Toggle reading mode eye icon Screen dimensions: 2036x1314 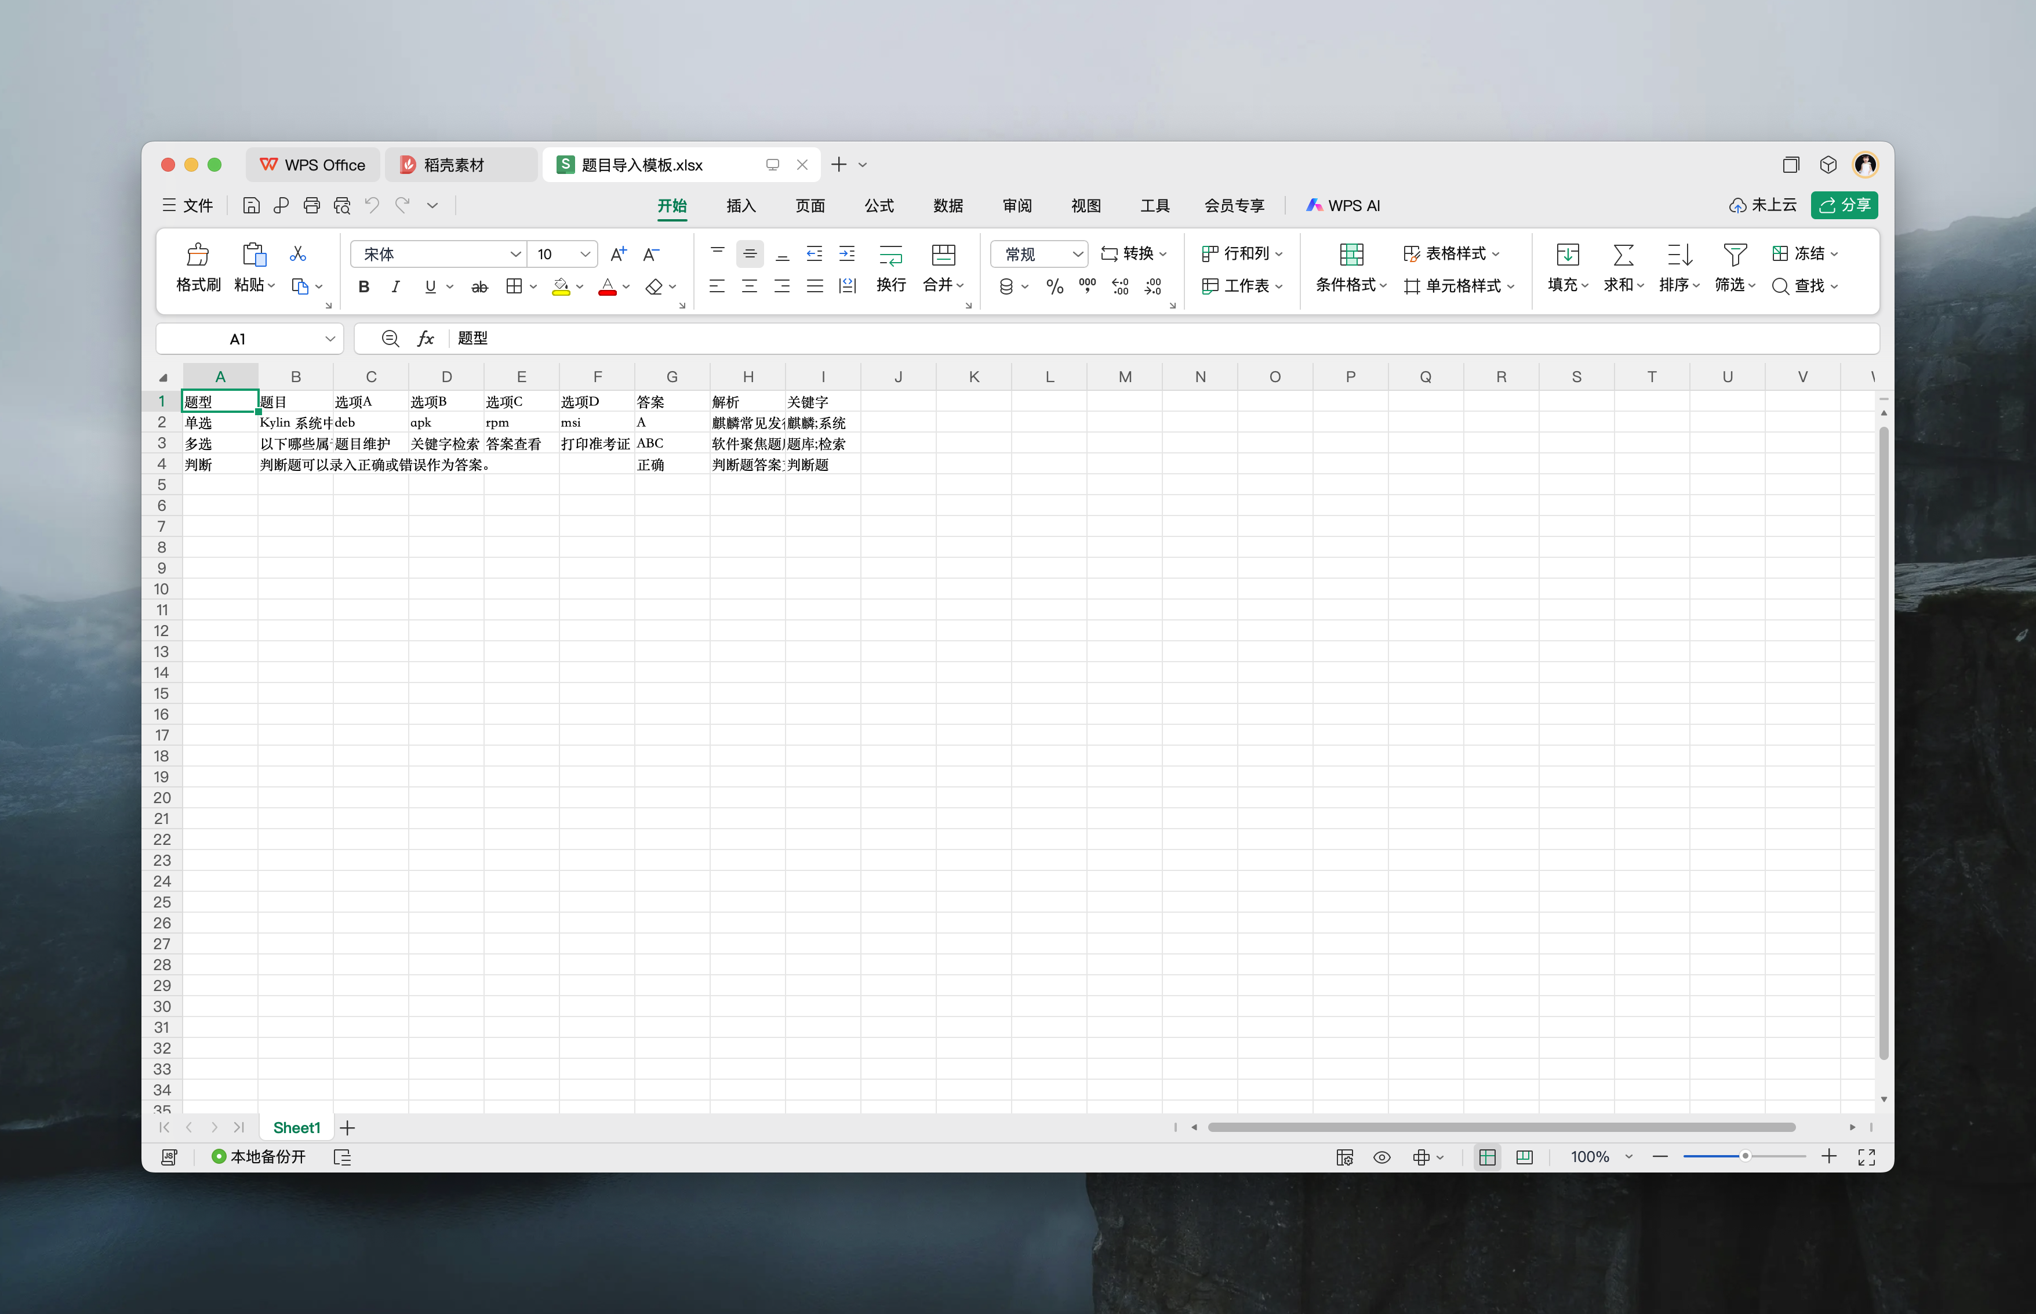1382,1158
